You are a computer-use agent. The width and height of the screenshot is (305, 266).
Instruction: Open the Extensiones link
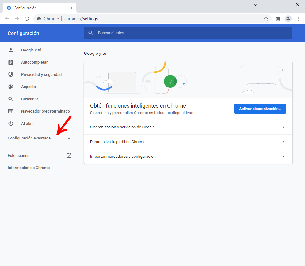tap(18, 156)
